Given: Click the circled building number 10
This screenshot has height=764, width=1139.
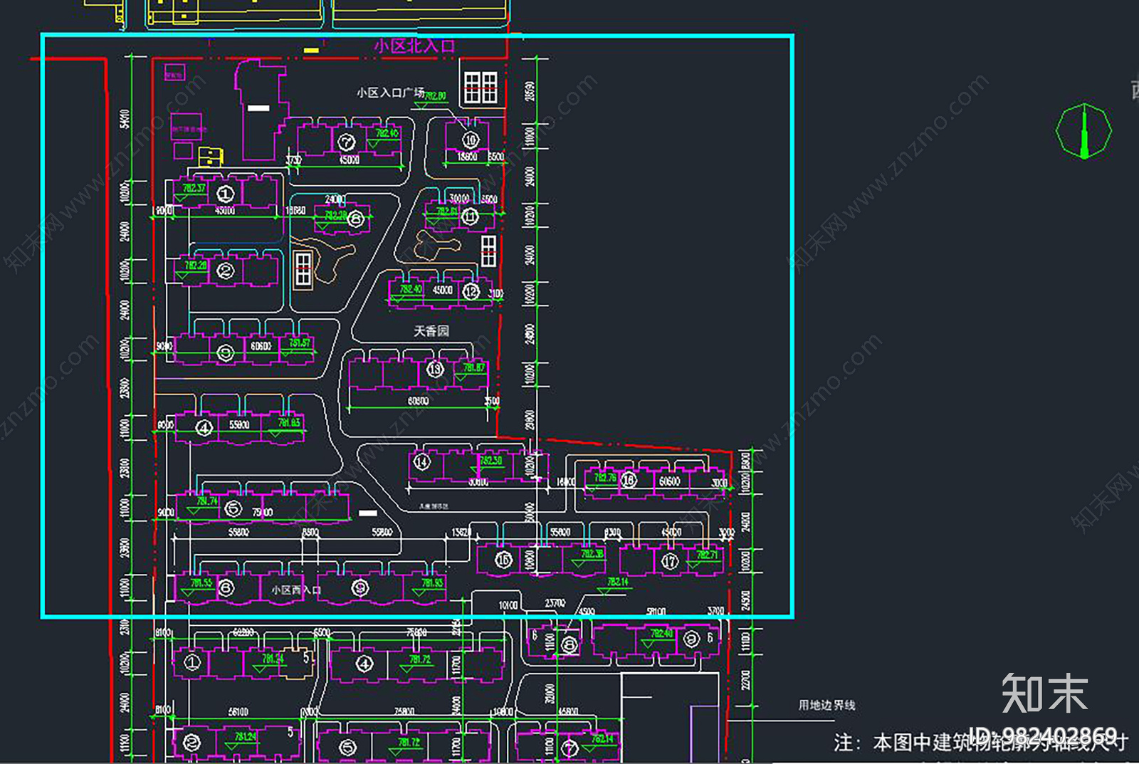Looking at the screenshot, I should point(470,140).
